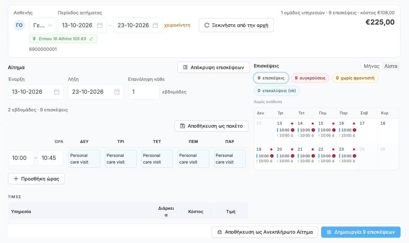409x243 pixels.
Task: Click the red alert icon on day 22's visit
Action: 334,156
